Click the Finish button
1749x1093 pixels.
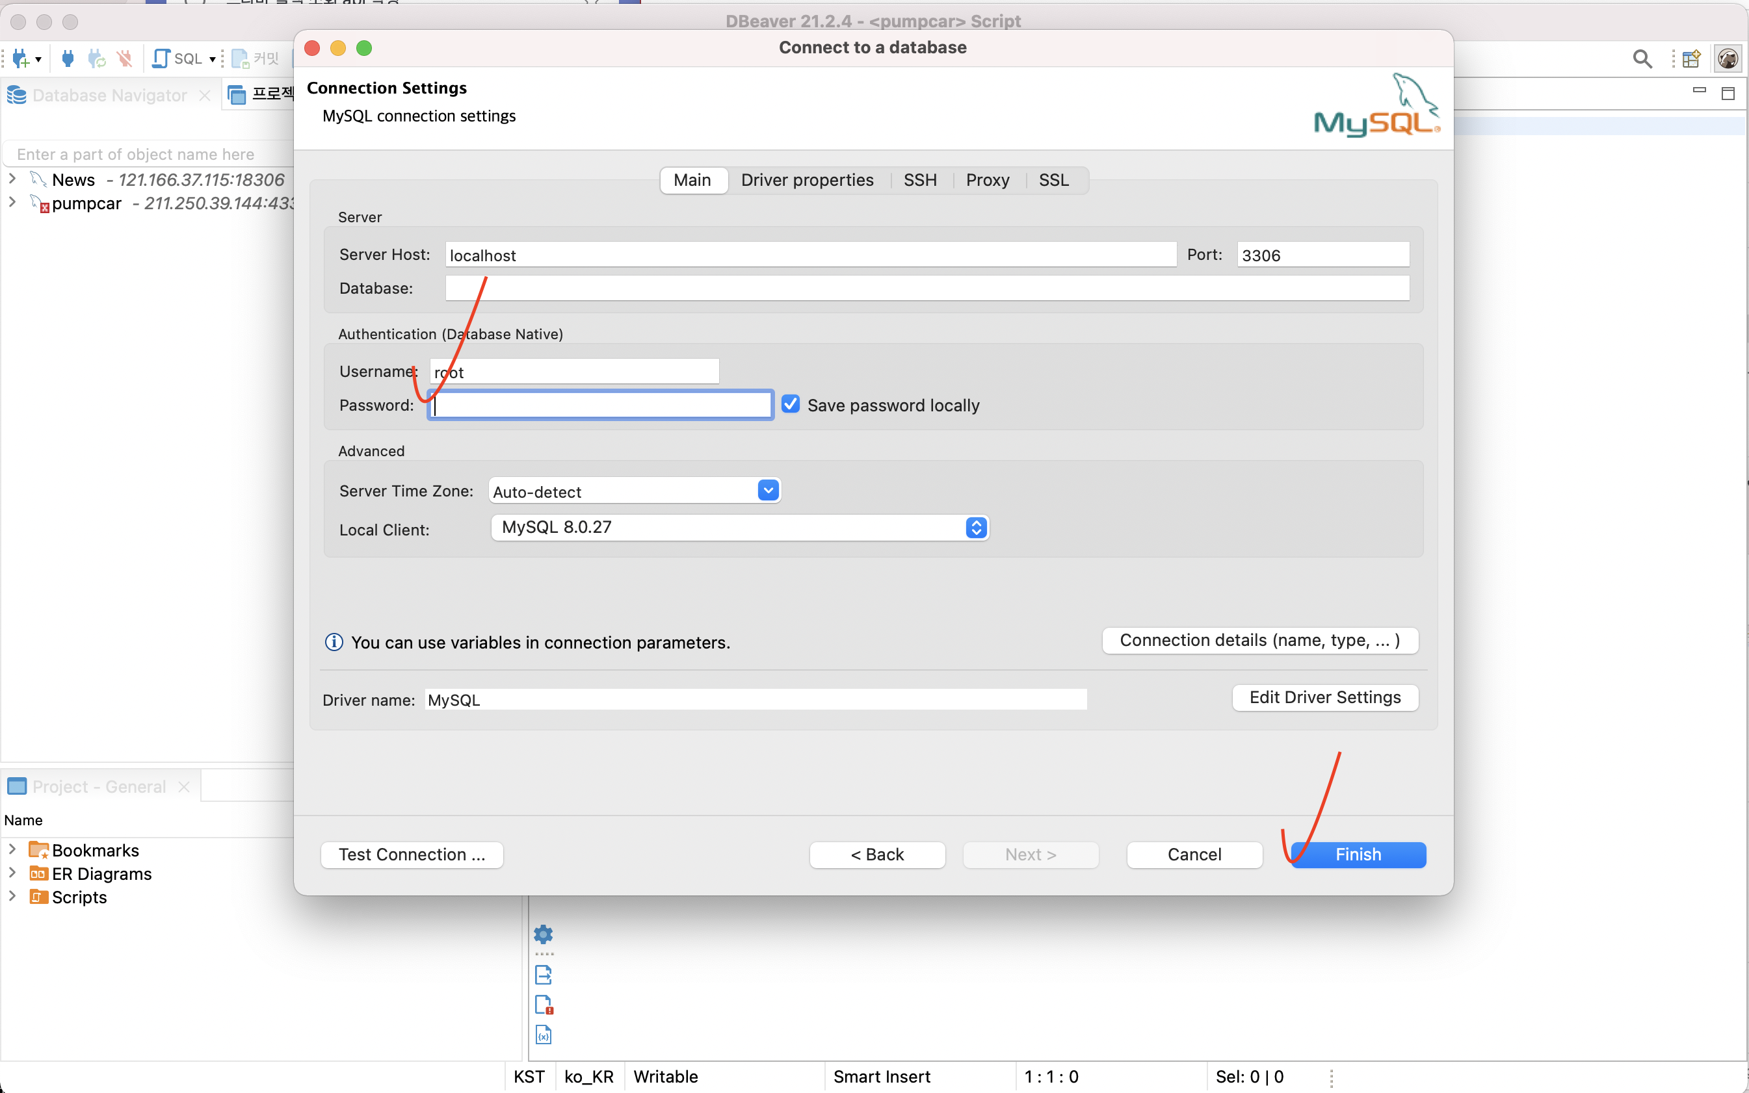click(x=1358, y=854)
